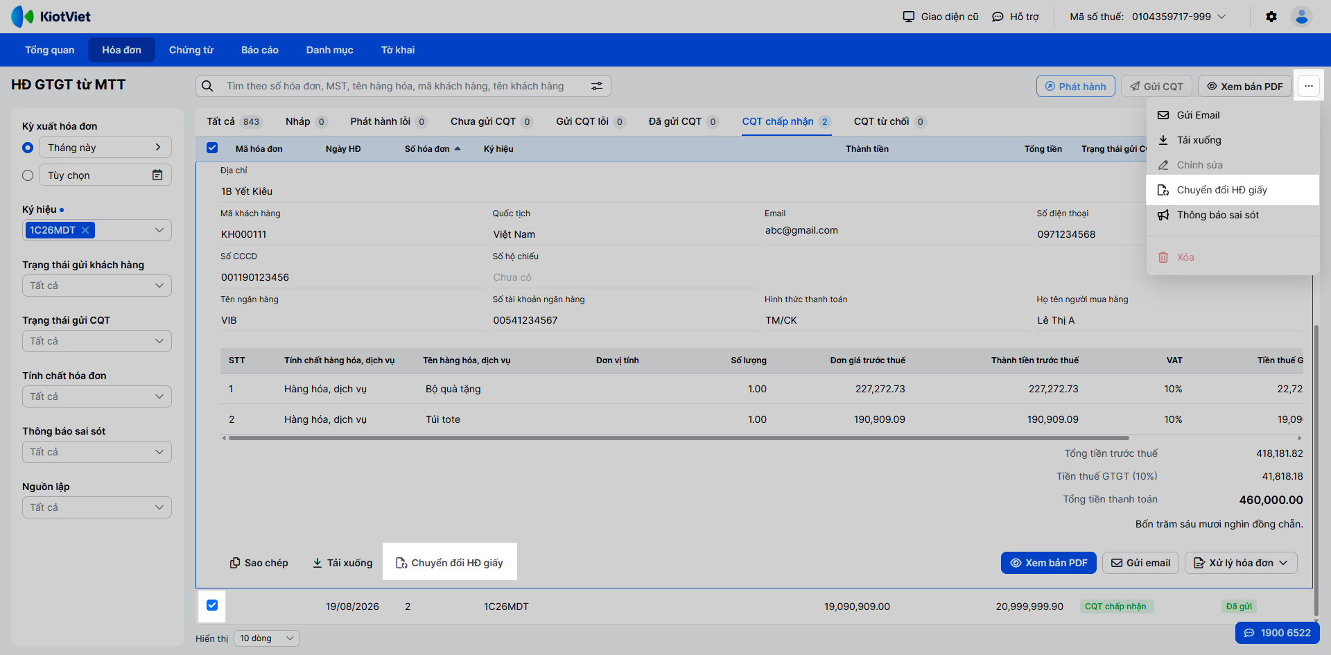Open the settings gear icon
The width and height of the screenshot is (1331, 655).
pyautogui.click(x=1271, y=17)
